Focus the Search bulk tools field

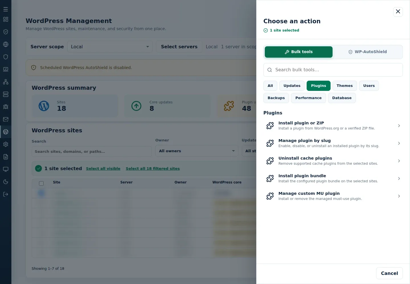coord(333,70)
